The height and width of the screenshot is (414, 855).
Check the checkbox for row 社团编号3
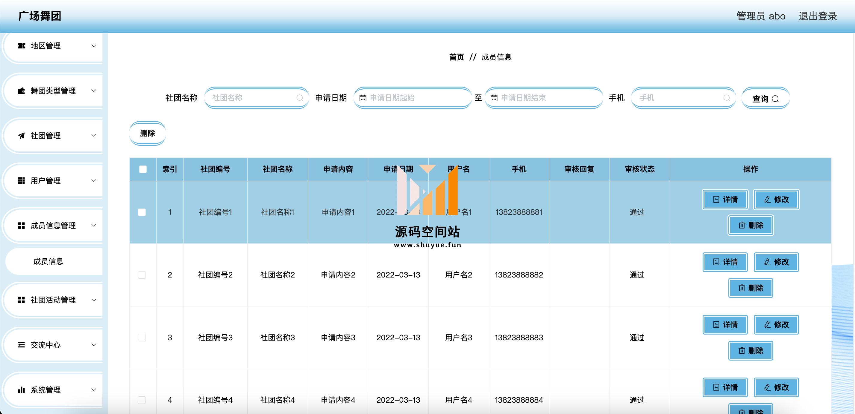click(142, 338)
